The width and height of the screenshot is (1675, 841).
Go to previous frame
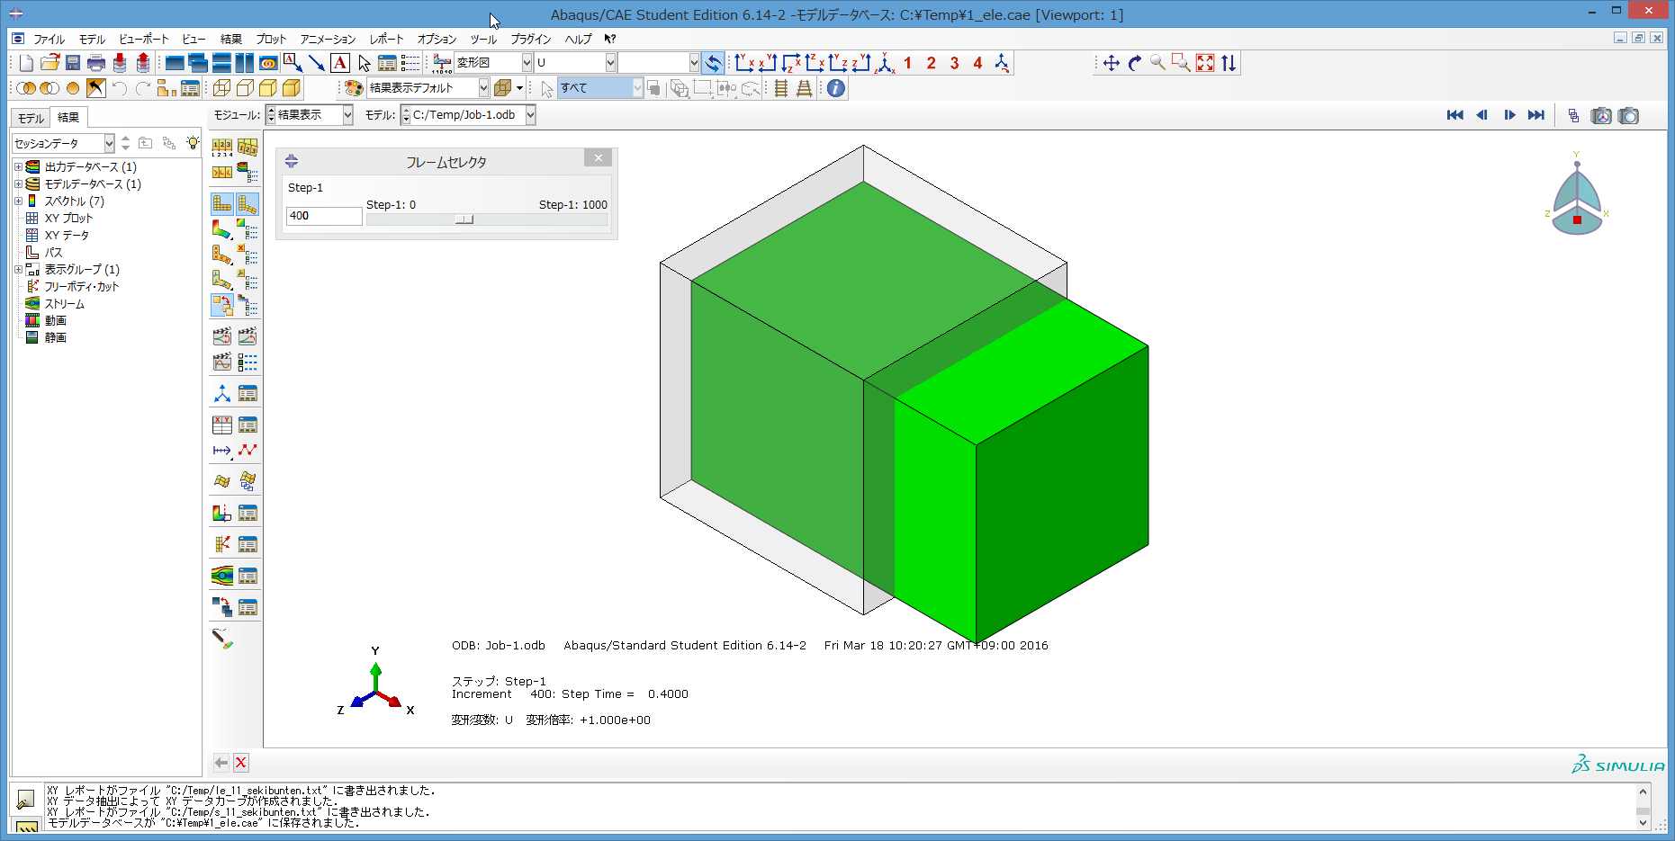coord(1481,115)
